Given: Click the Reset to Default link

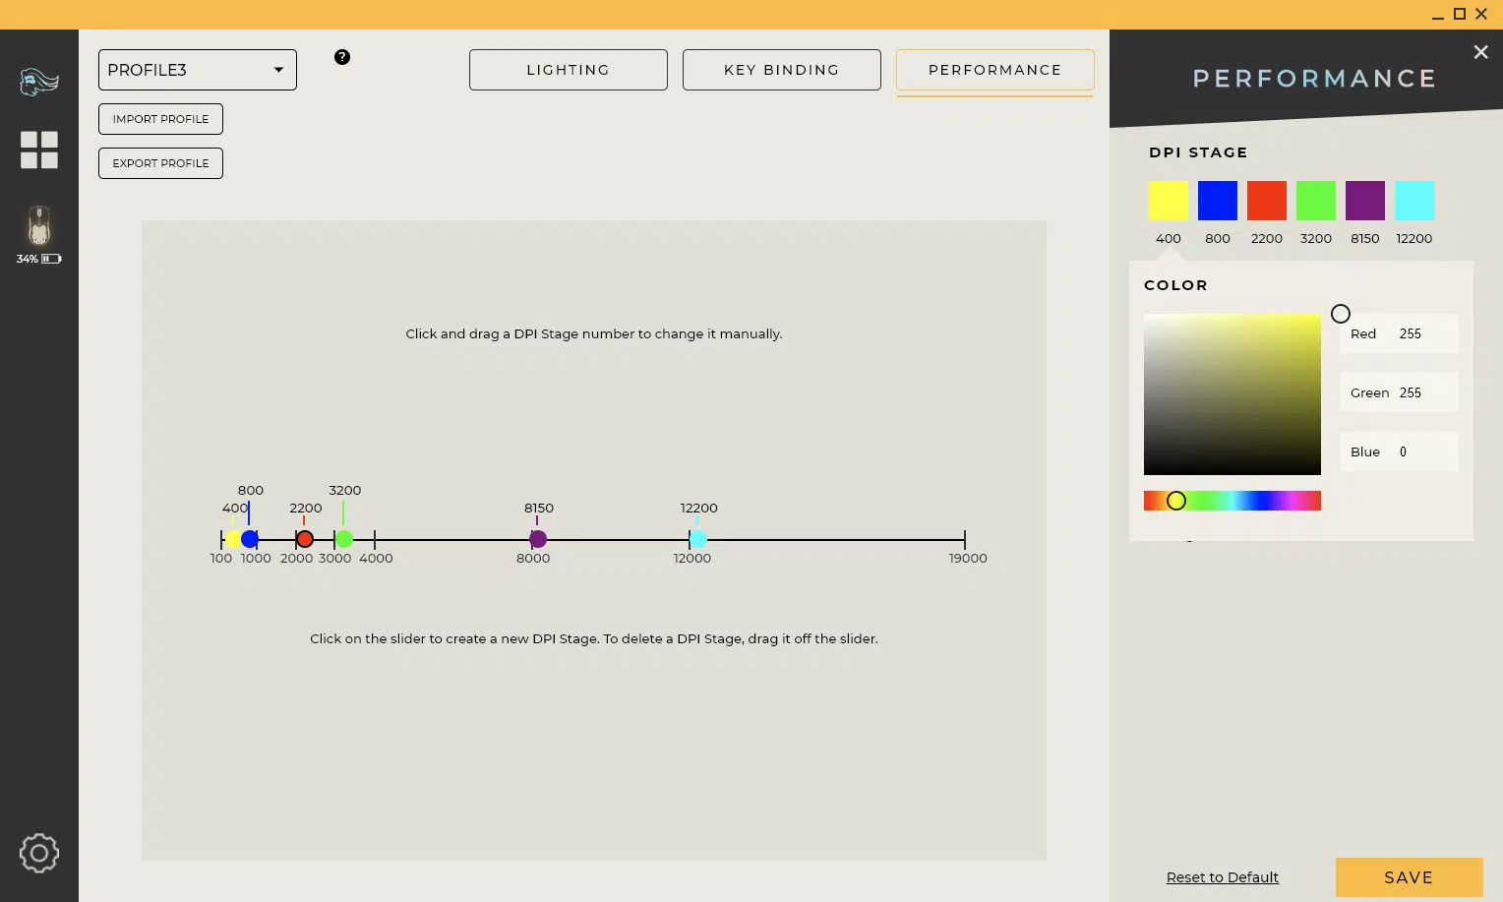Looking at the screenshot, I should pos(1222,877).
